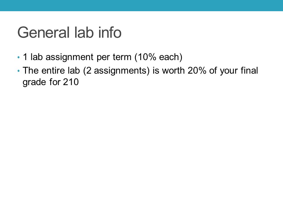Click the words 'is worth'
The height and width of the screenshot is (212, 283).
click(x=169, y=70)
